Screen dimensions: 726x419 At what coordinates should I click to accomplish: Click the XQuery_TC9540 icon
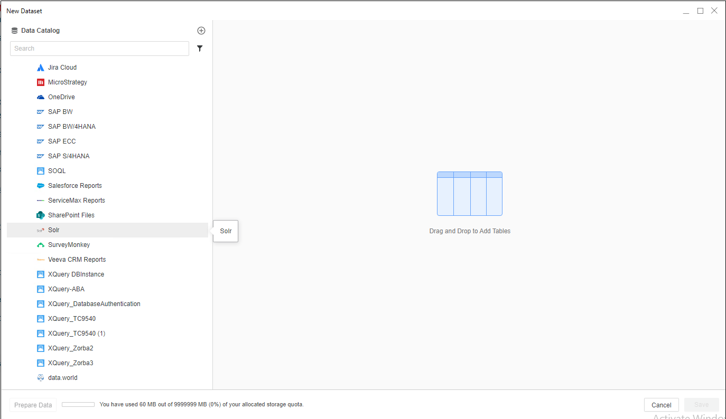pyautogui.click(x=41, y=319)
